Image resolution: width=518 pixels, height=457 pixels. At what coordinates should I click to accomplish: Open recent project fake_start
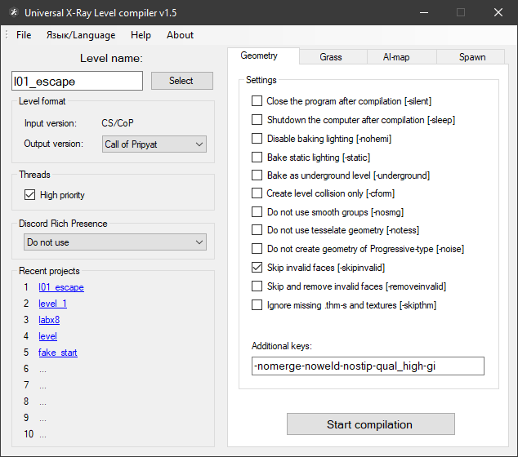[x=58, y=353]
